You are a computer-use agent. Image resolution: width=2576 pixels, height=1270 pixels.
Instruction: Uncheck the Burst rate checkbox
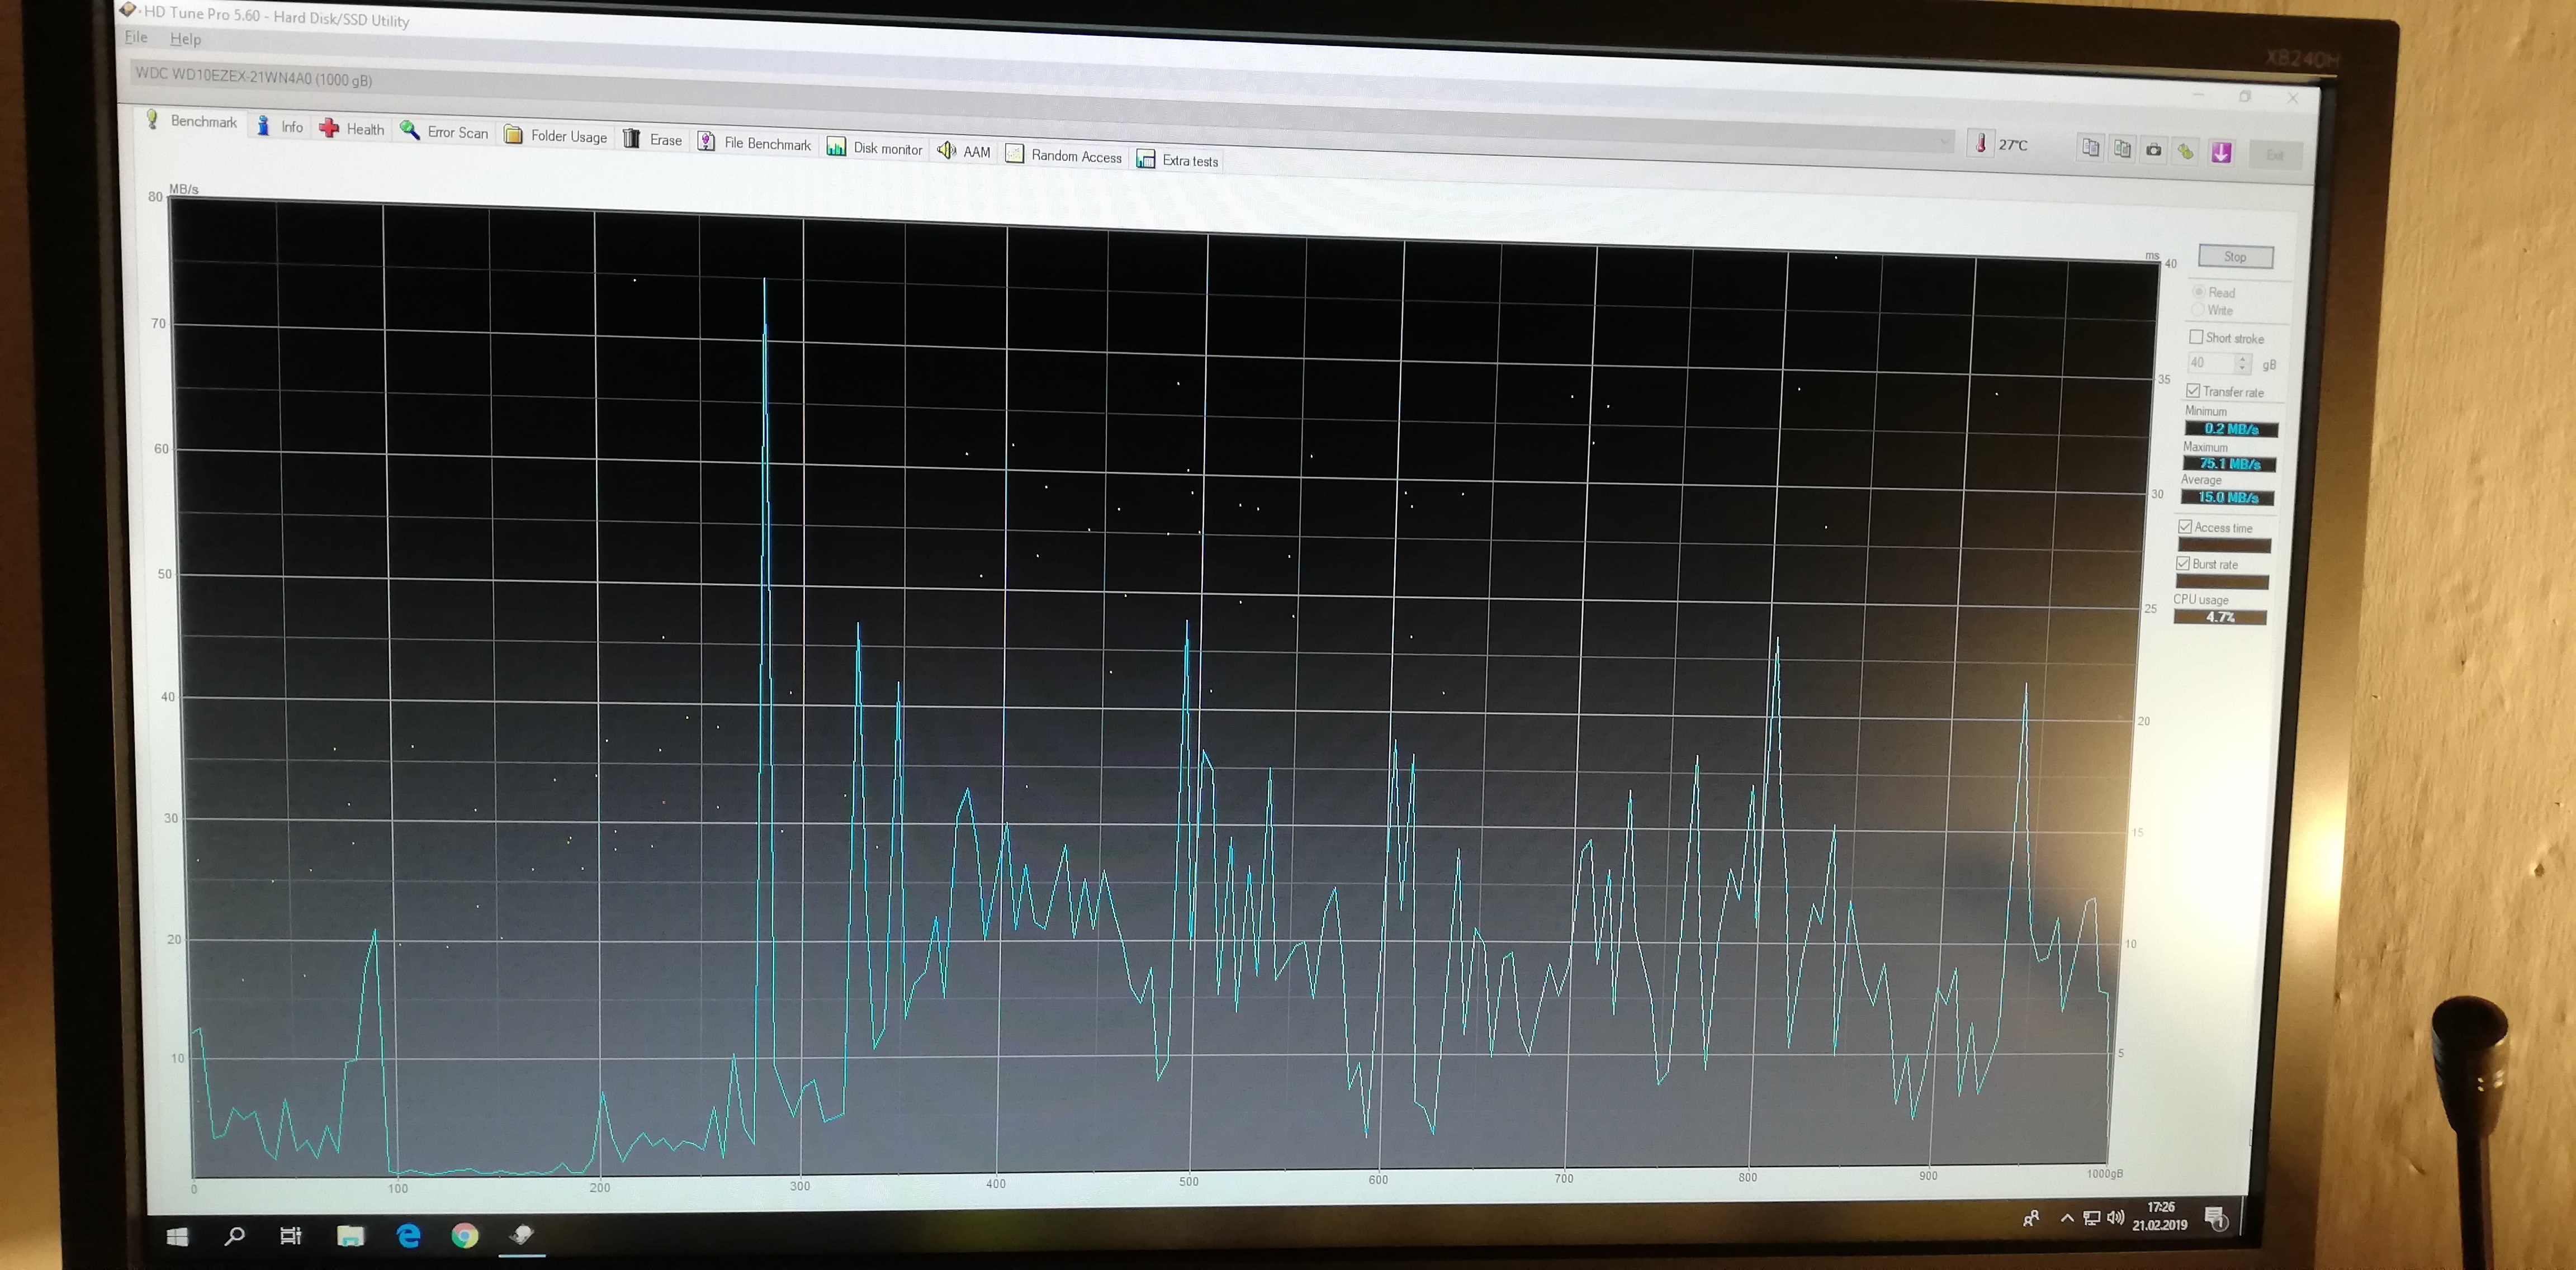coord(2184,564)
